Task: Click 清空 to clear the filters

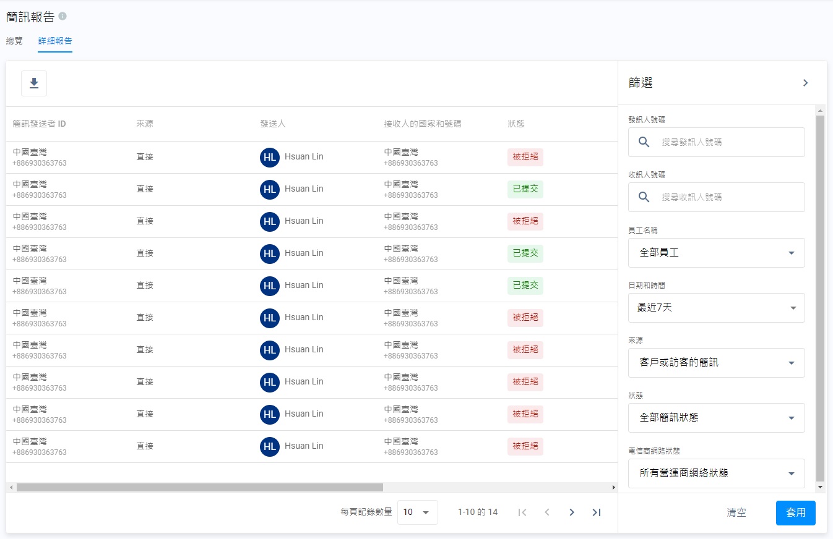Action: (736, 513)
